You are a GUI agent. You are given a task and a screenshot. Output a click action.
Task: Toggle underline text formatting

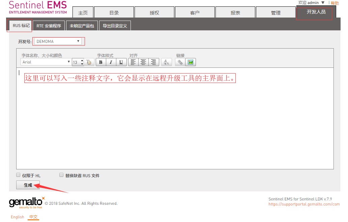click(121, 62)
